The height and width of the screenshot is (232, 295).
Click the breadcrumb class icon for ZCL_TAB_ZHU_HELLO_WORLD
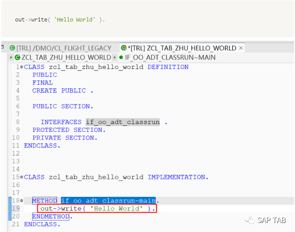[18, 57]
